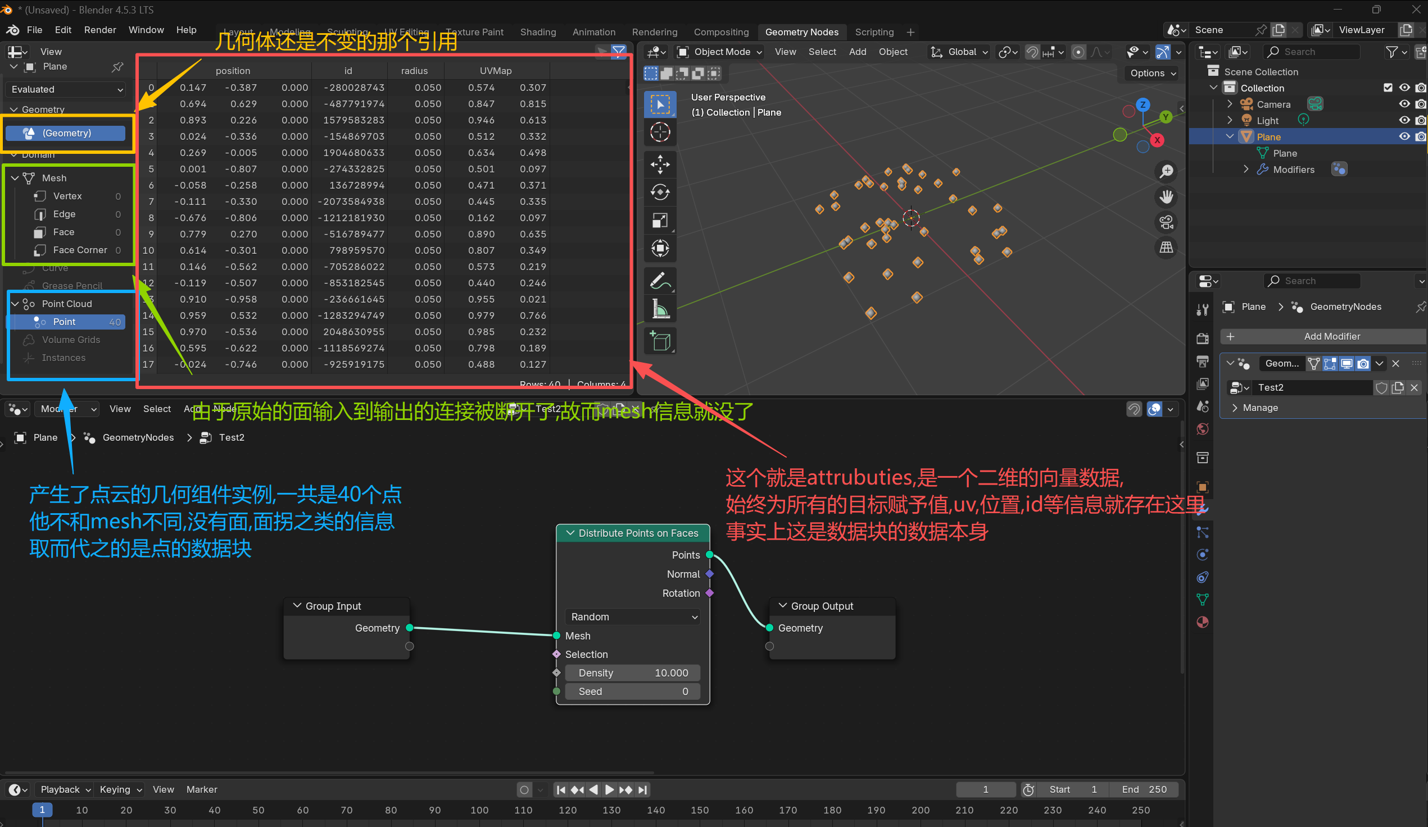Hide the Camera in viewport via eye icon
The image size is (1428, 827).
[1404, 104]
